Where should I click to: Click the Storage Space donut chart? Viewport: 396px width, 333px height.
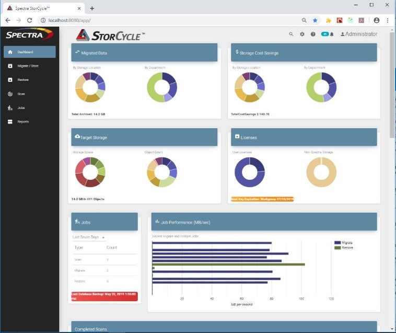click(x=90, y=172)
